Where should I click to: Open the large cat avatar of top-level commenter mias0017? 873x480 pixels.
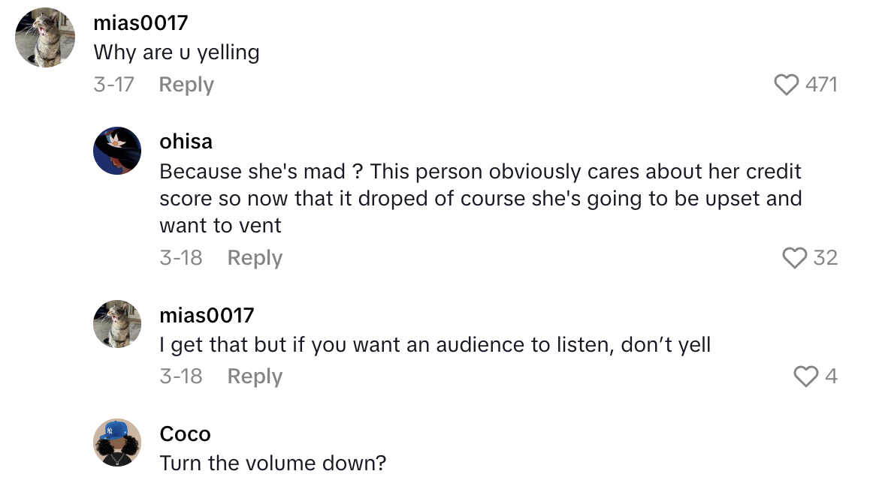(45, 37)
